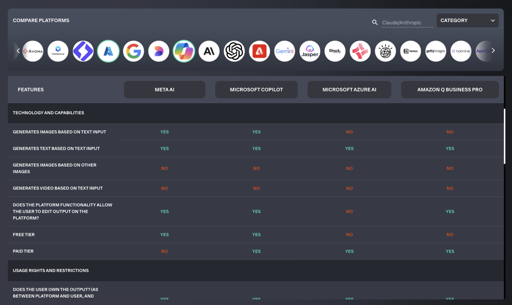The height and width of the screenshot is (305, 512).
Task: Click the TECHNOLOGY AND CAPABILITIES section heading
Action: [x=48, y=113]
